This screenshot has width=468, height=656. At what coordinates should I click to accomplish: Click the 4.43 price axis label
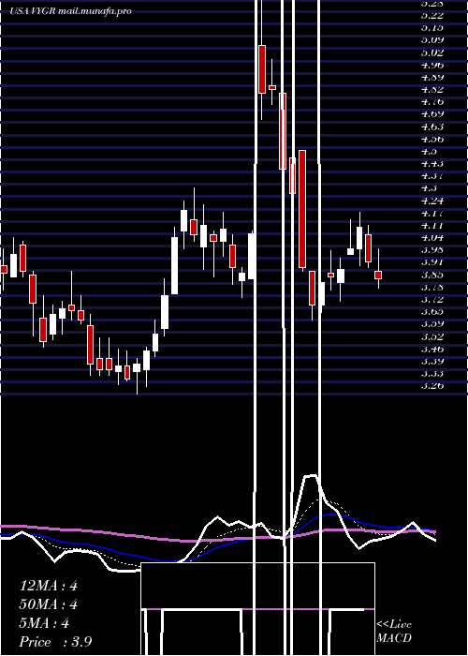coord(432,164)
